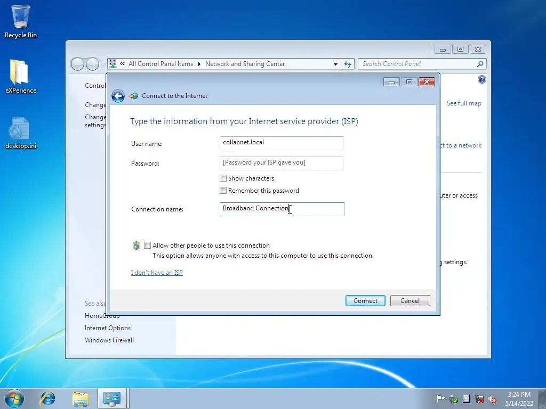Viewport: 546px width, 409px height.
Task: Select the desktop.ini file icon
Action: (x=21, y=133)
